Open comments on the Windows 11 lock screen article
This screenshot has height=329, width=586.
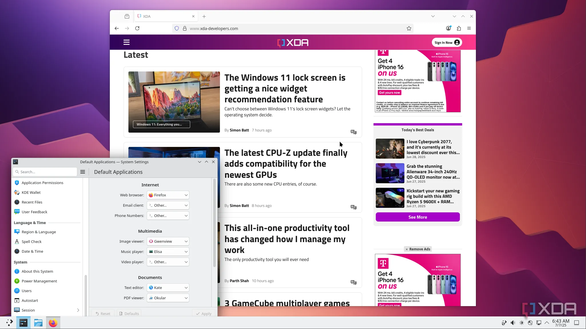[353, 132]
